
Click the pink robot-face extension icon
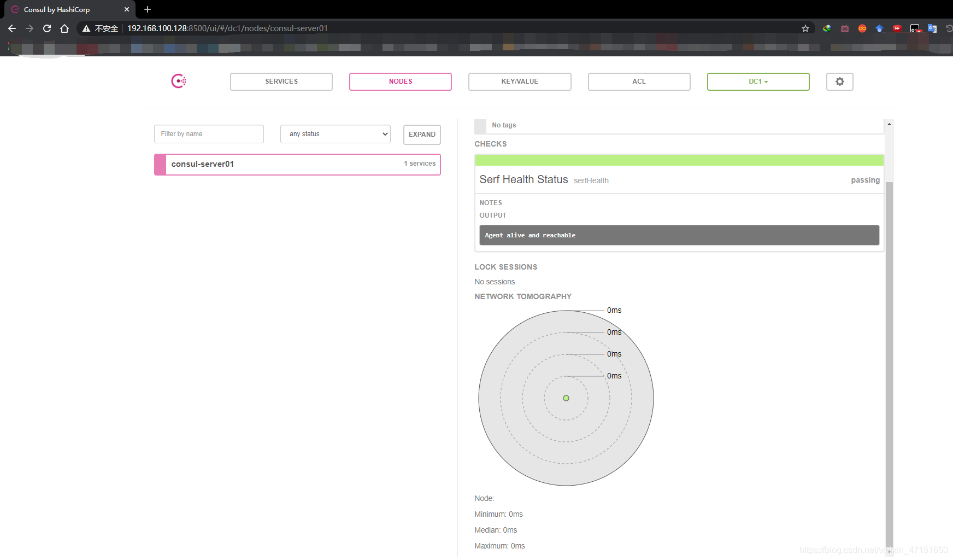[x=845, y=28]
